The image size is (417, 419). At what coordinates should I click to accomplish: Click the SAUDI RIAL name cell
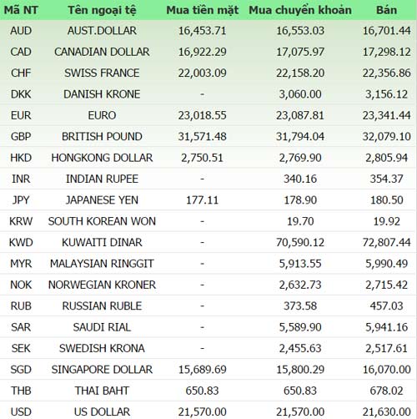[x=102, y=327]
